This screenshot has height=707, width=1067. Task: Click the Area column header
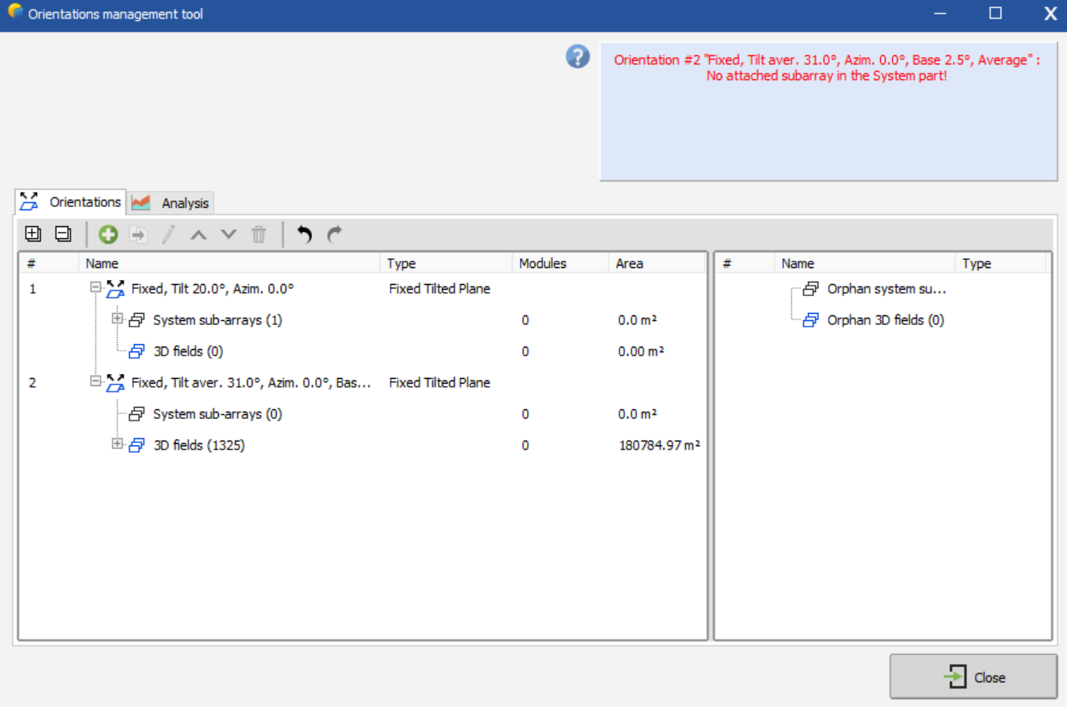pos(656,263)
